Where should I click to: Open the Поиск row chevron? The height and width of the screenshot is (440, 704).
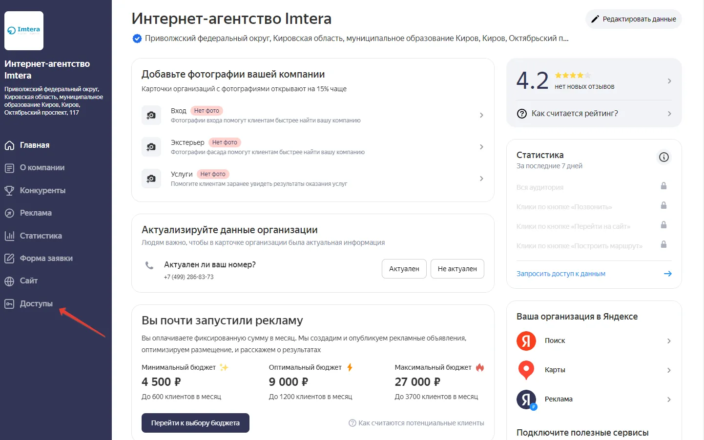tap(669, 341)
